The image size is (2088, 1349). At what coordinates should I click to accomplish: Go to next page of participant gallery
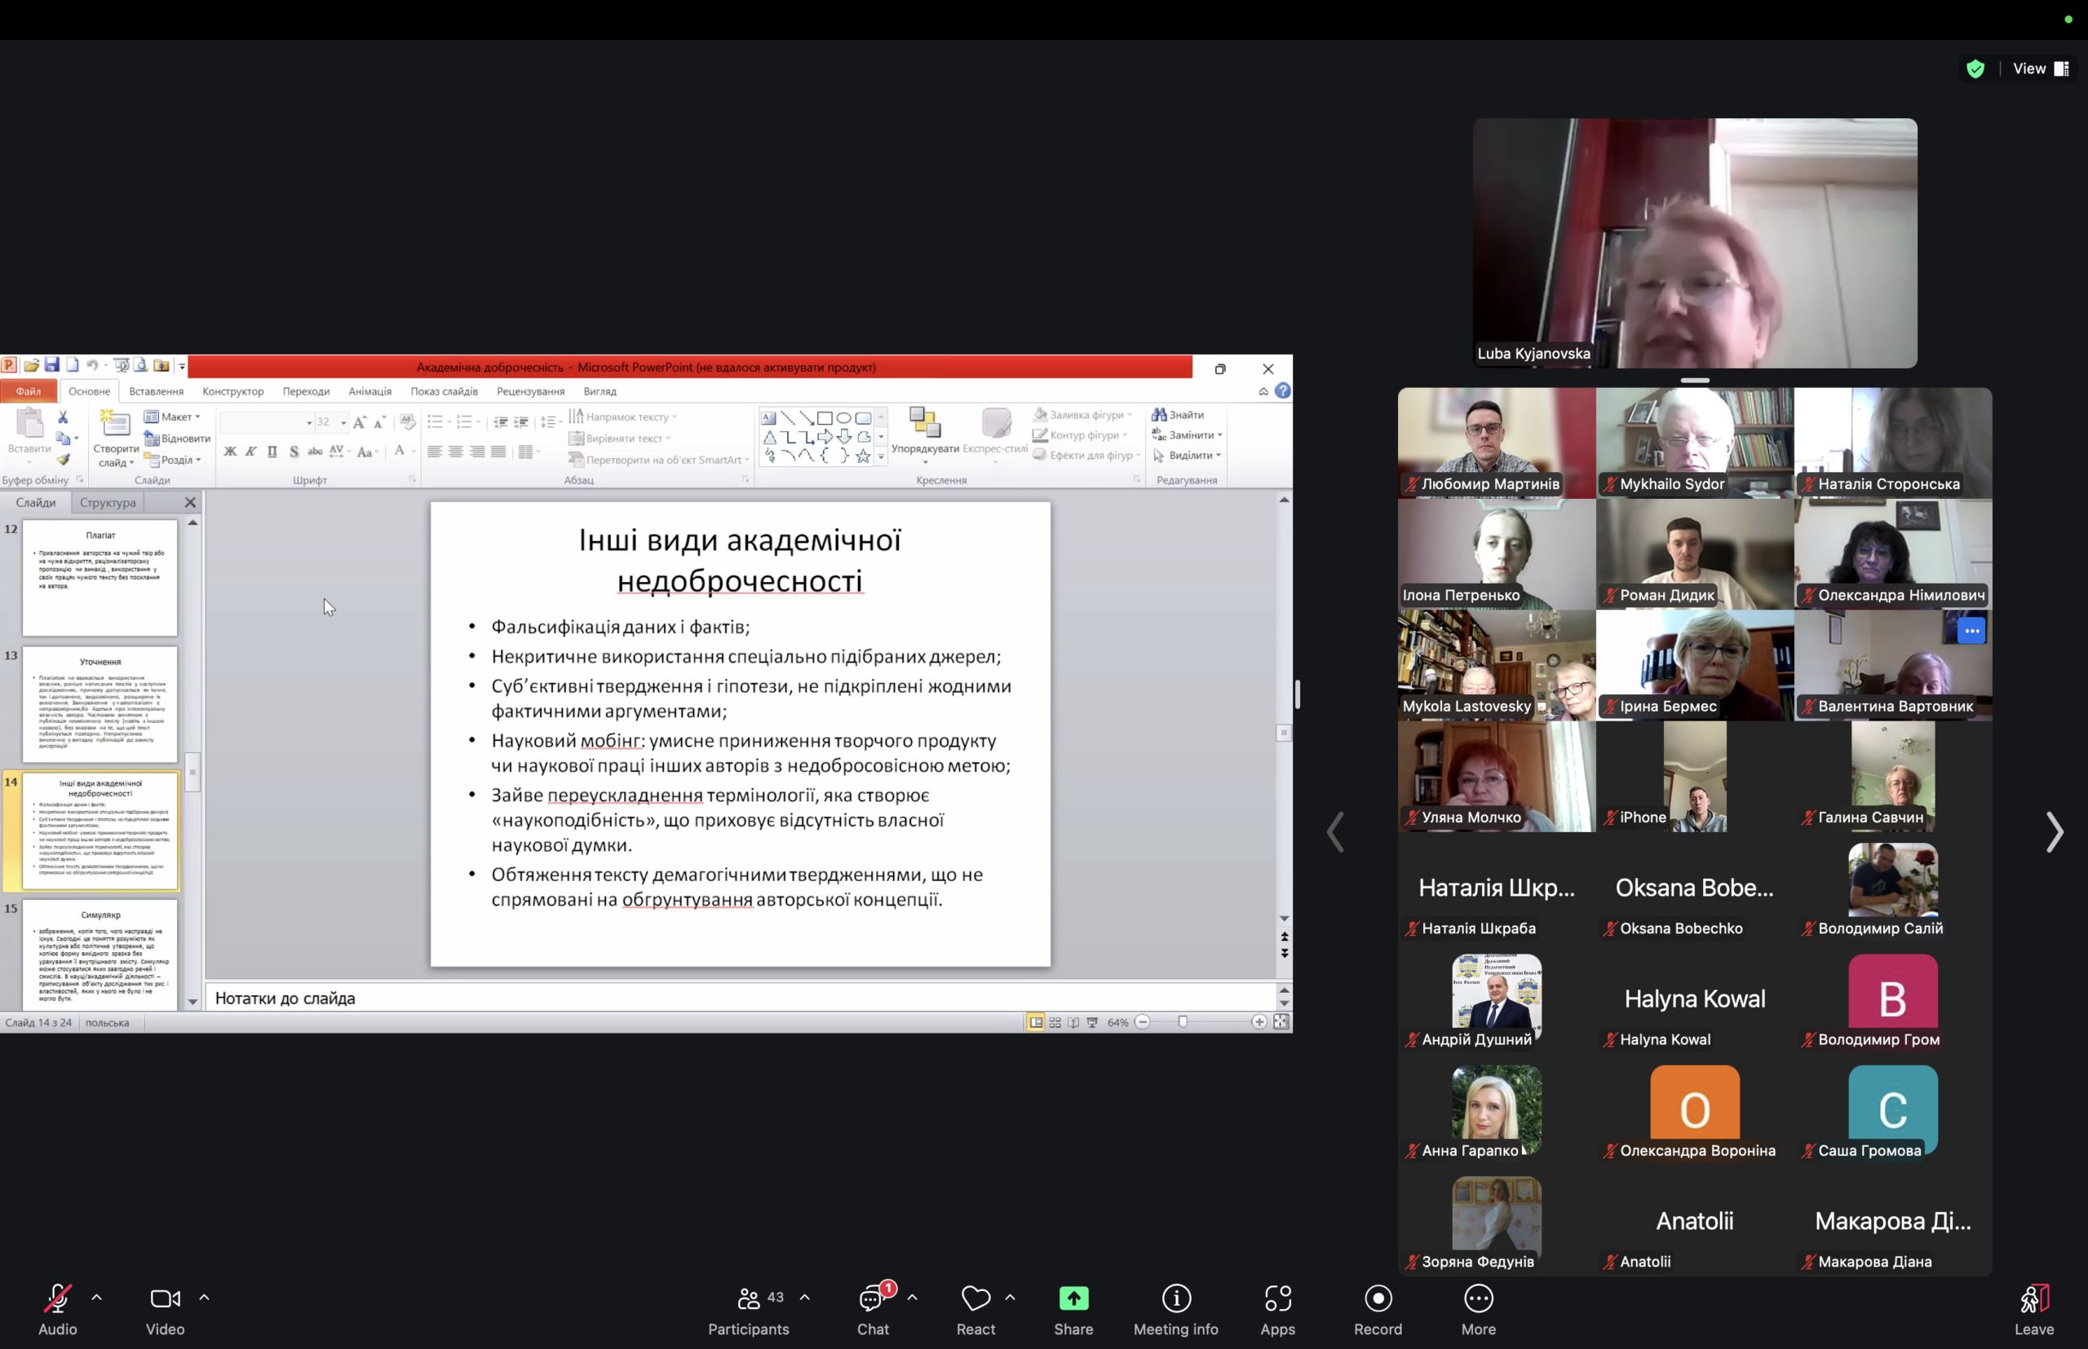pos(2054,832)
